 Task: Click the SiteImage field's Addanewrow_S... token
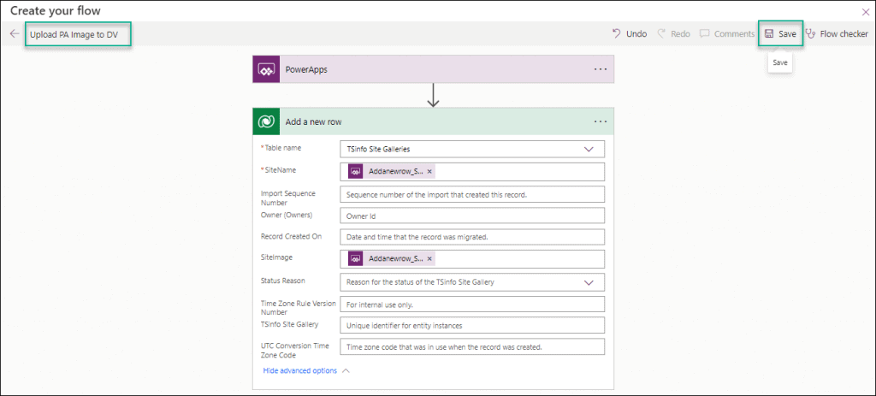tap(391, 258)
